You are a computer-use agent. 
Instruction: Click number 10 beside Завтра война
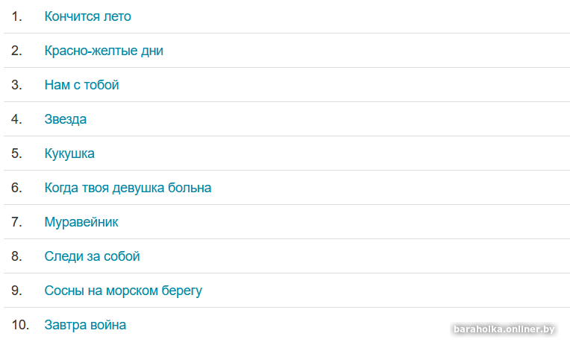[x=19, y=325]
